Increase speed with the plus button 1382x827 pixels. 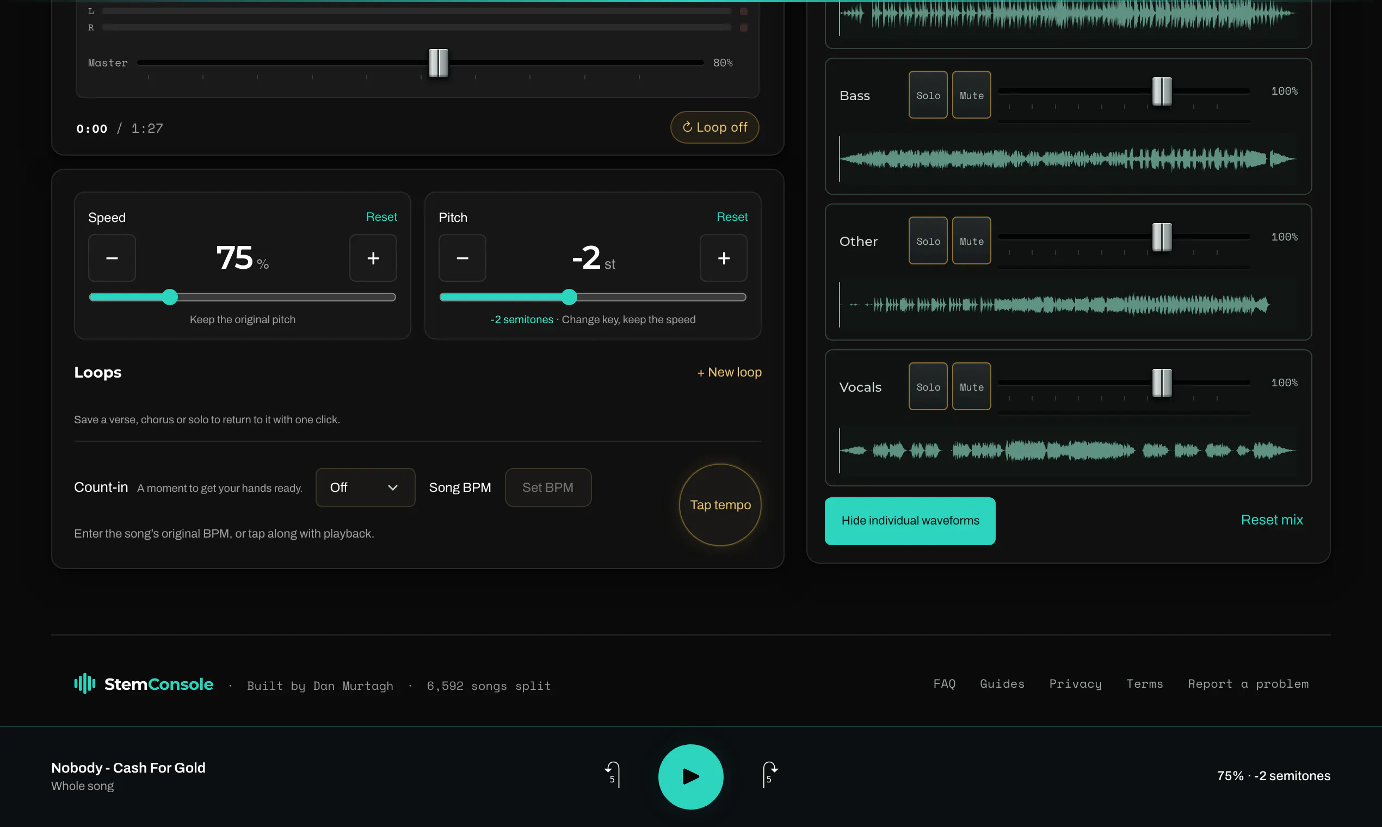373,258
